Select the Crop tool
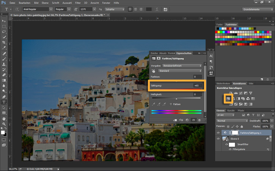Viewport: 275px width, 171px height. coord(4,42)
